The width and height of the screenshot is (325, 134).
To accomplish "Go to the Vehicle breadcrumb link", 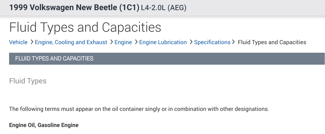I will [18, 42].
